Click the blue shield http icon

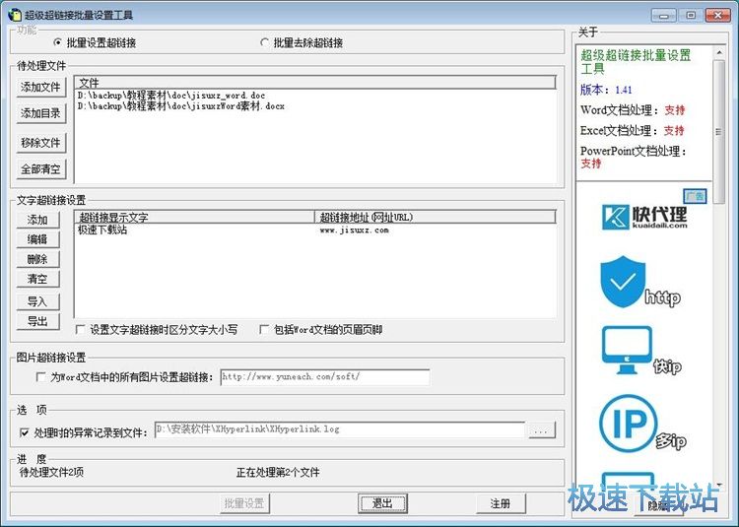[623, 282]
